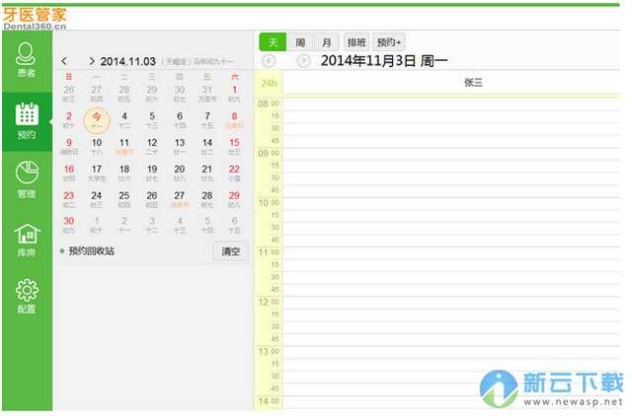Select November 23 in mini calendar
Viewport: 632px width, 416px height.
69,199
